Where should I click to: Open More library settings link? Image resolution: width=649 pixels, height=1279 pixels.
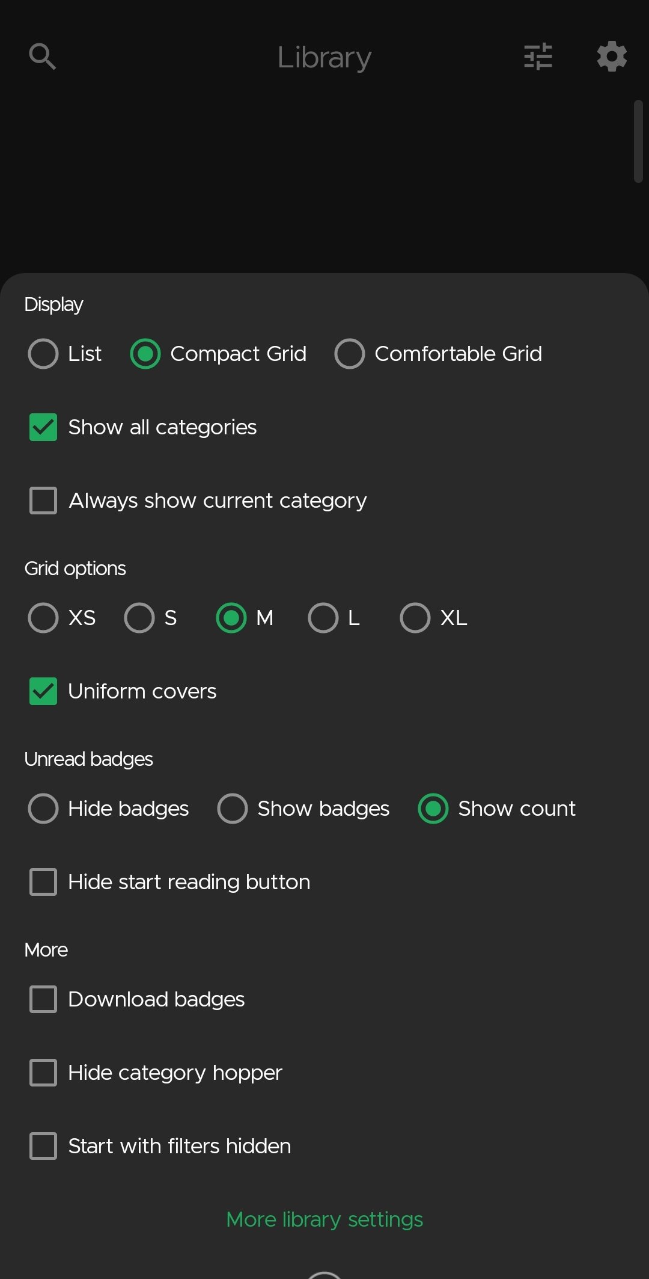click(324, 1219)
